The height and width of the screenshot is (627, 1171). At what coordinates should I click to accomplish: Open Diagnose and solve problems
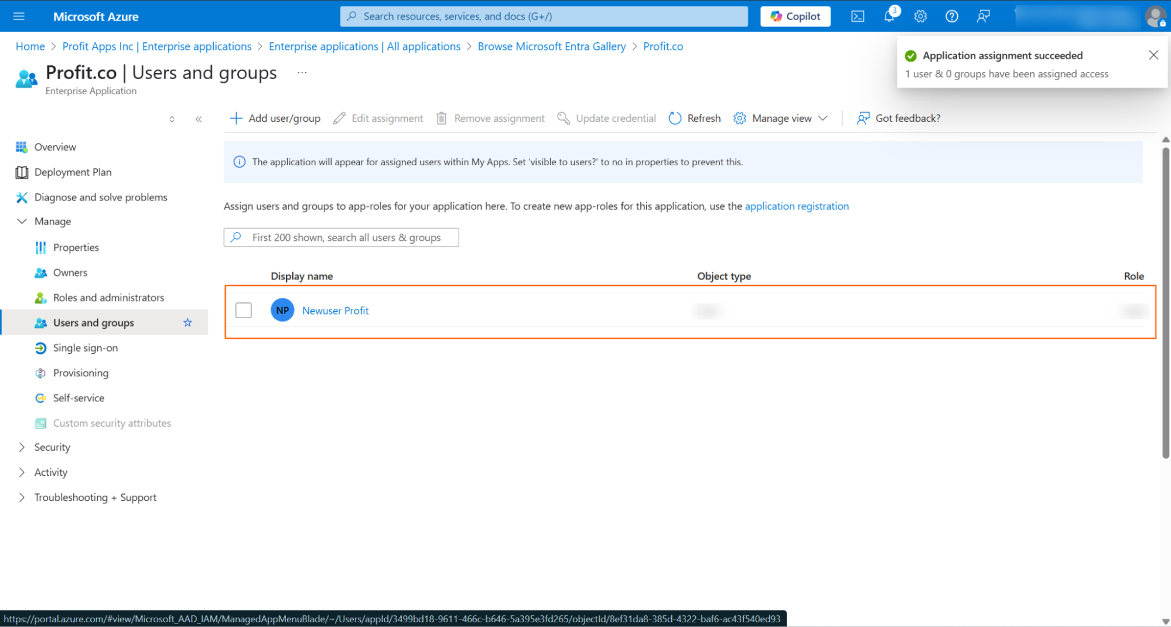(x=91, y=197)
